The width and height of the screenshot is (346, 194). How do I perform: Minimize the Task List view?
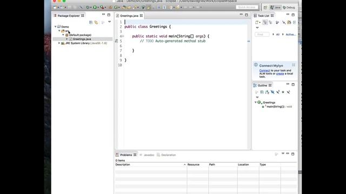coord(288,15)
